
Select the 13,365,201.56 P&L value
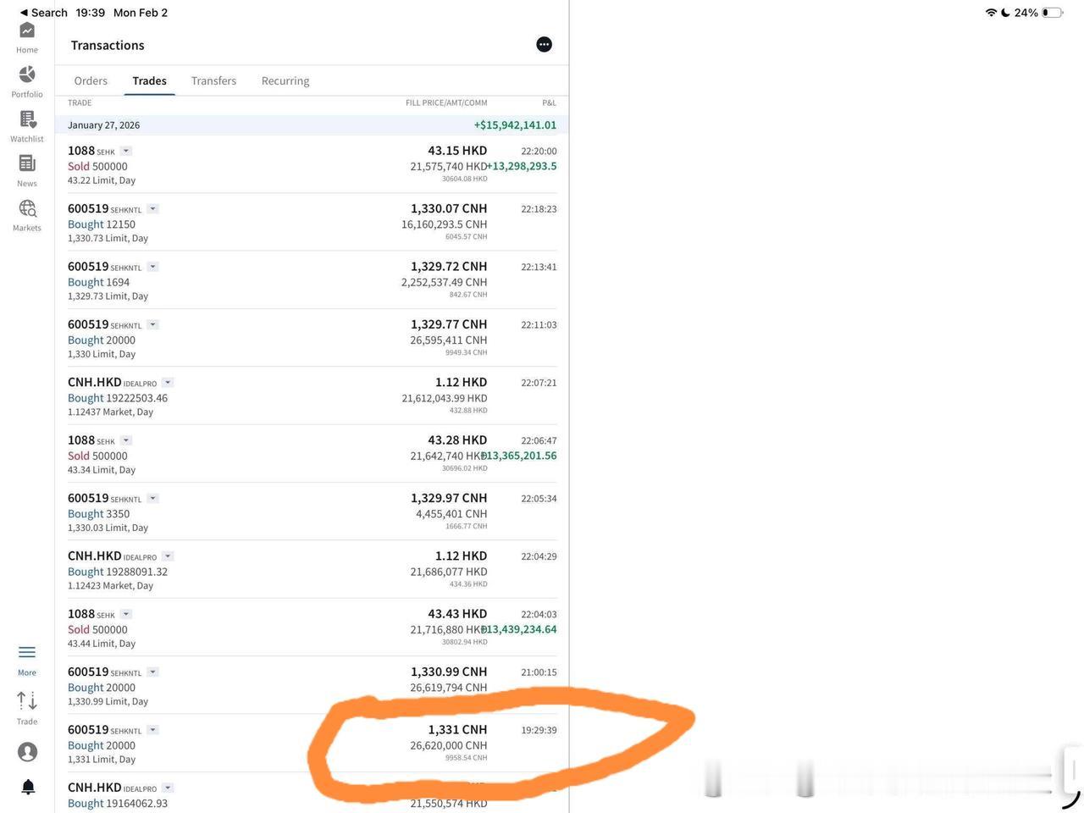coord(520,456)
